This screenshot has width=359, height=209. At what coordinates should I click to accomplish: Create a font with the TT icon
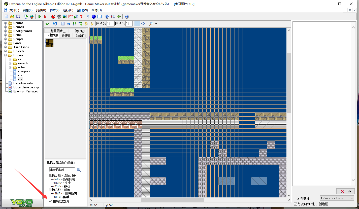pyautogui.click(x=82, y=17)
